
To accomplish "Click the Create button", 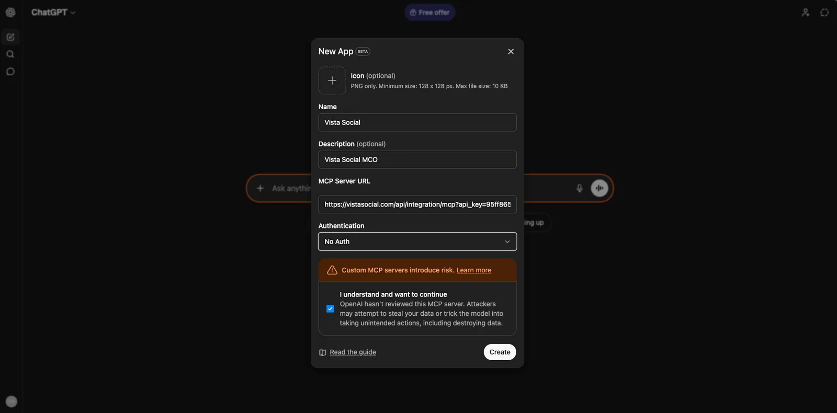I will point(500,351).
